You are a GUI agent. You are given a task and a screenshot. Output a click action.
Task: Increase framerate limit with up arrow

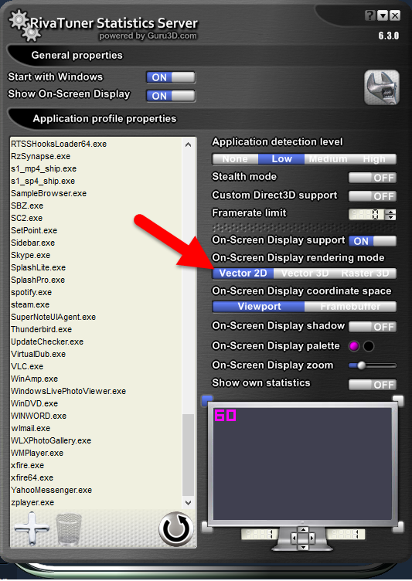point(391,212)
